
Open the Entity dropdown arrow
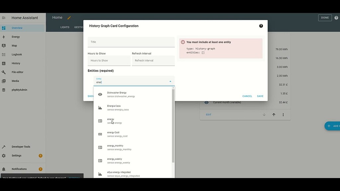tap(170, 81)
